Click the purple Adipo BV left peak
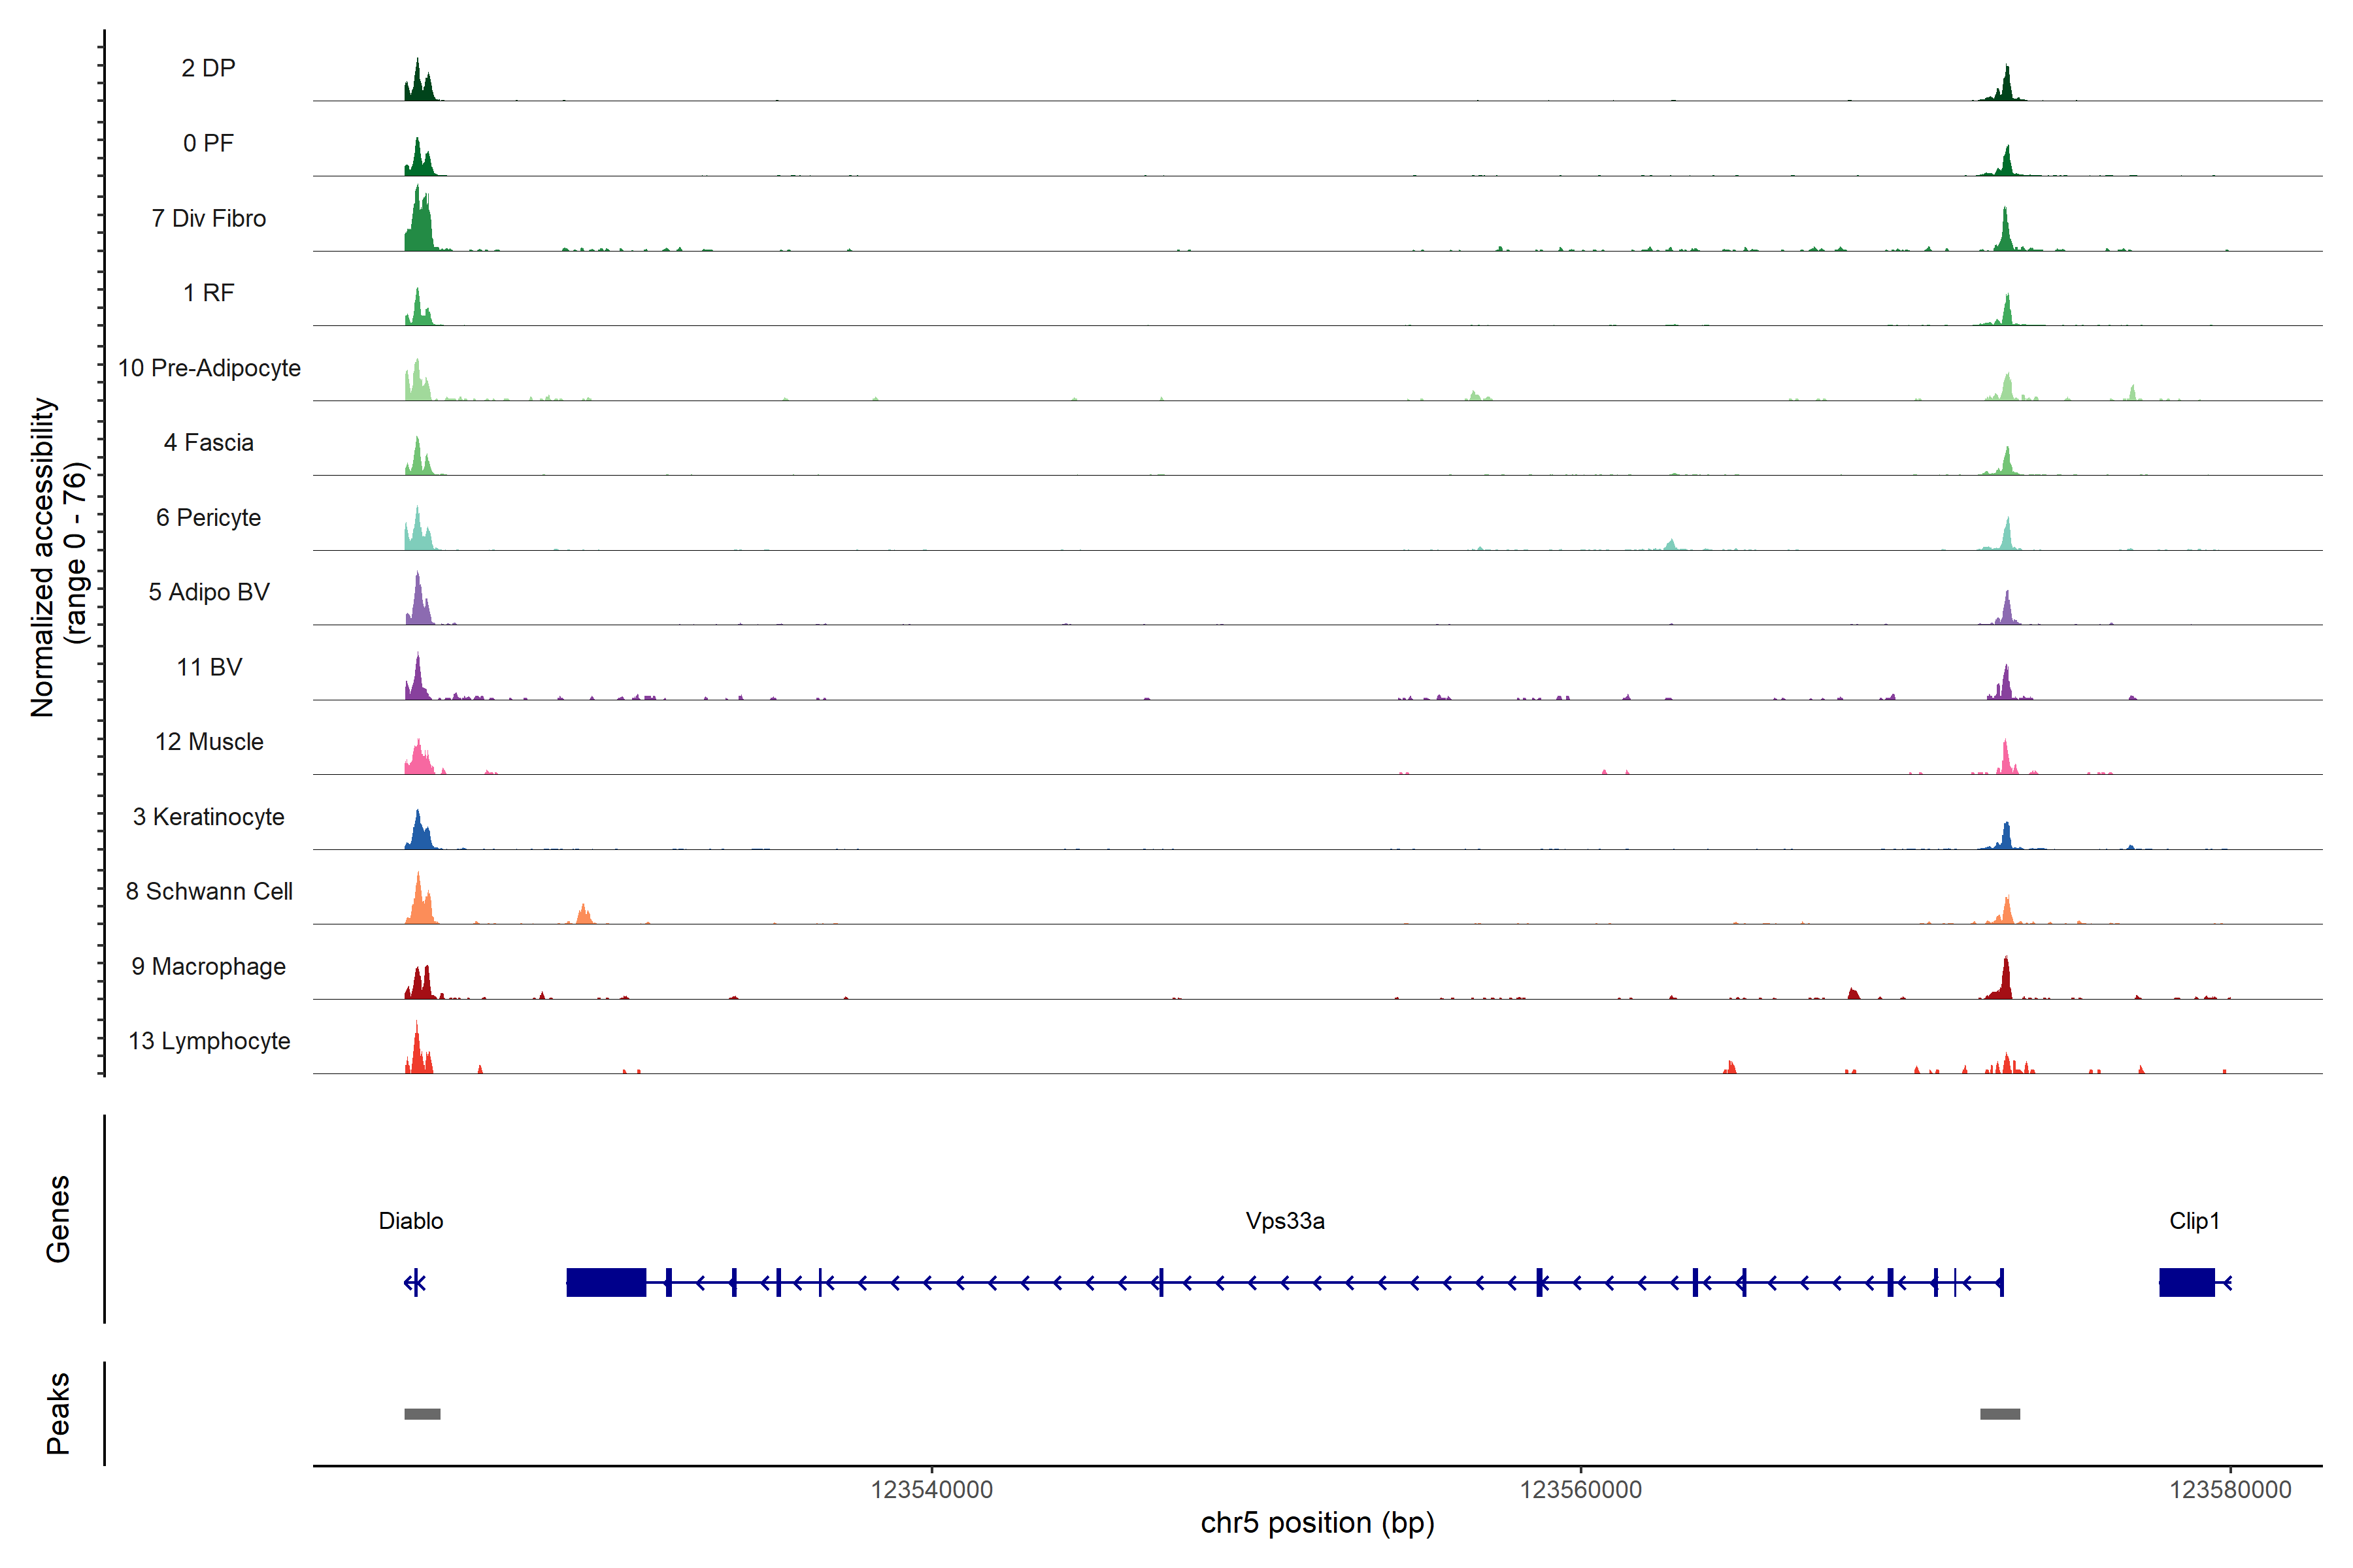Screen dimensions: 2353x1568 [x=419, y=606]
